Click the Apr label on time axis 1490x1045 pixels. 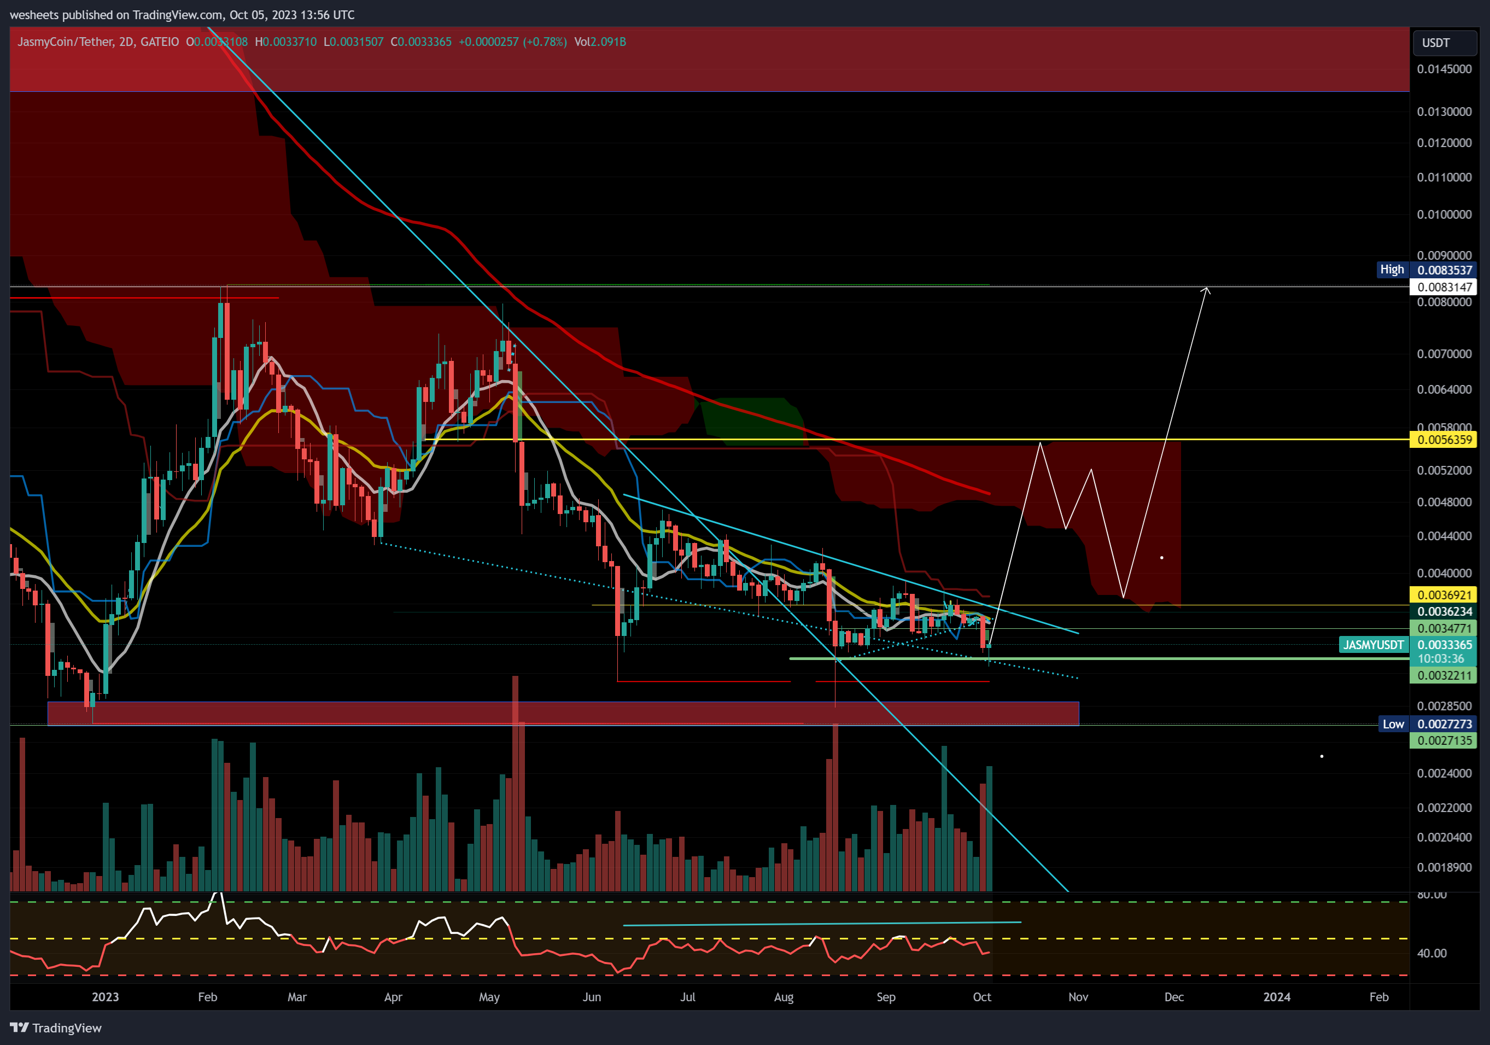coord(393,997)
